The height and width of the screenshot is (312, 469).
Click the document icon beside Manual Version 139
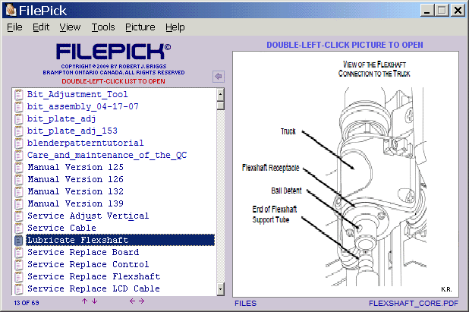coord(18,203)
